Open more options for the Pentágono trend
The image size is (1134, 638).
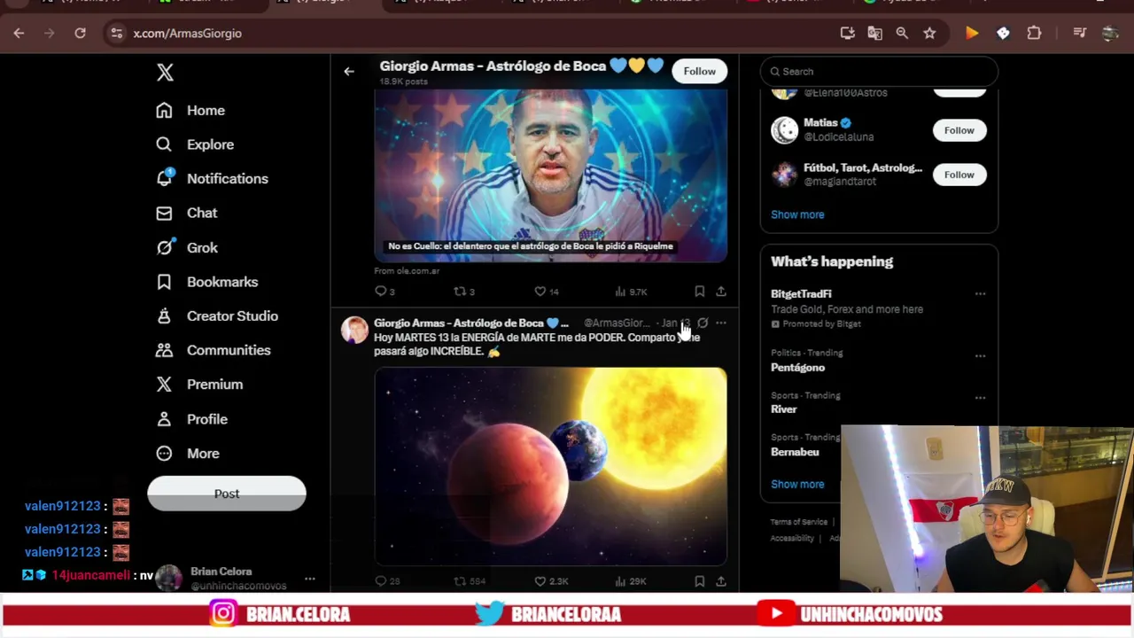pos(980,356)
